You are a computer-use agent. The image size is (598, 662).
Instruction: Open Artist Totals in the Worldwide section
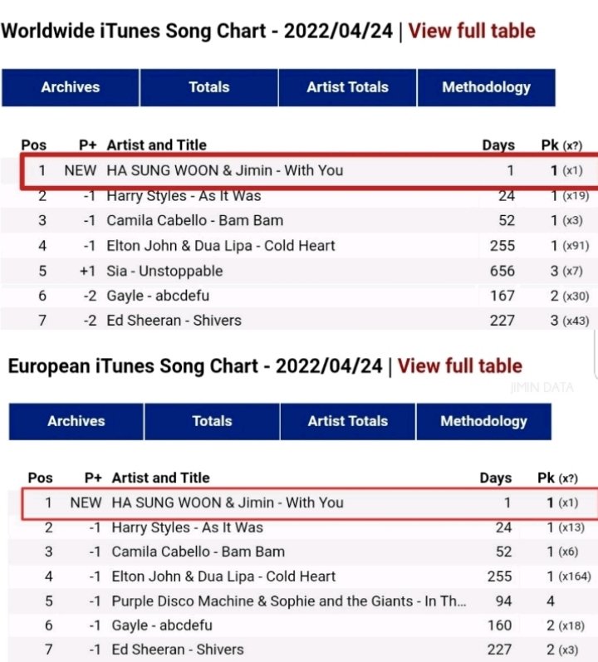point(347,87)
